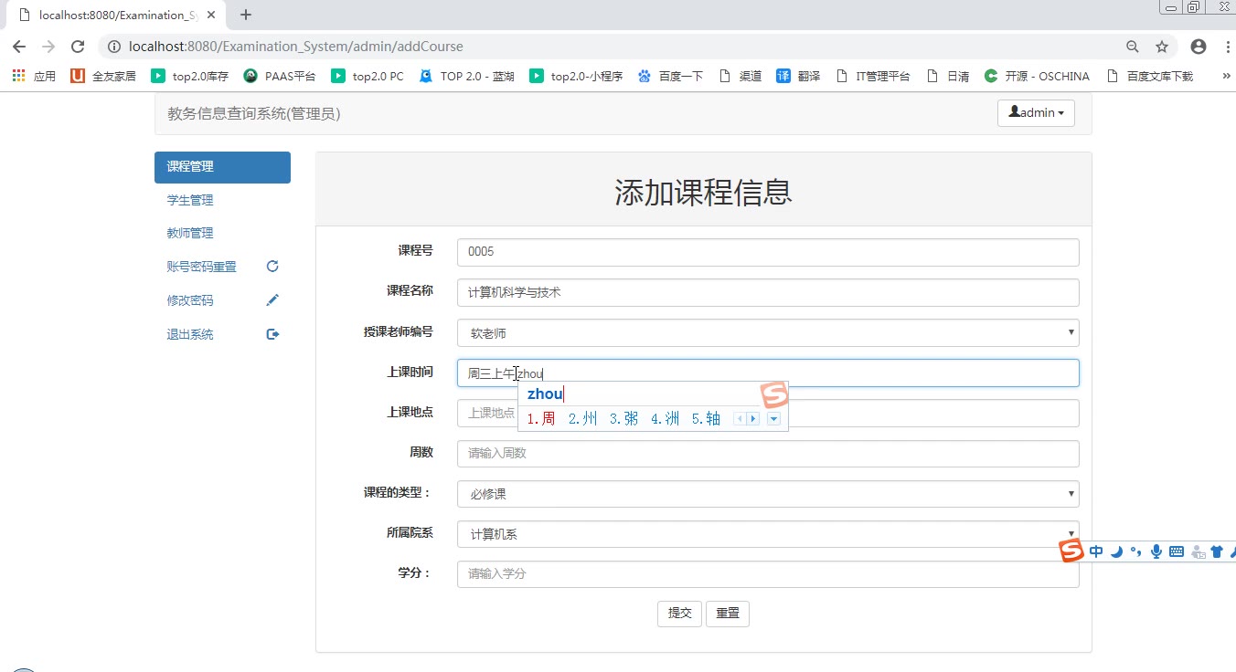Open the Chrome profile avatar icon
The height and width of the screenshot is (672, 1236).
1199,47
